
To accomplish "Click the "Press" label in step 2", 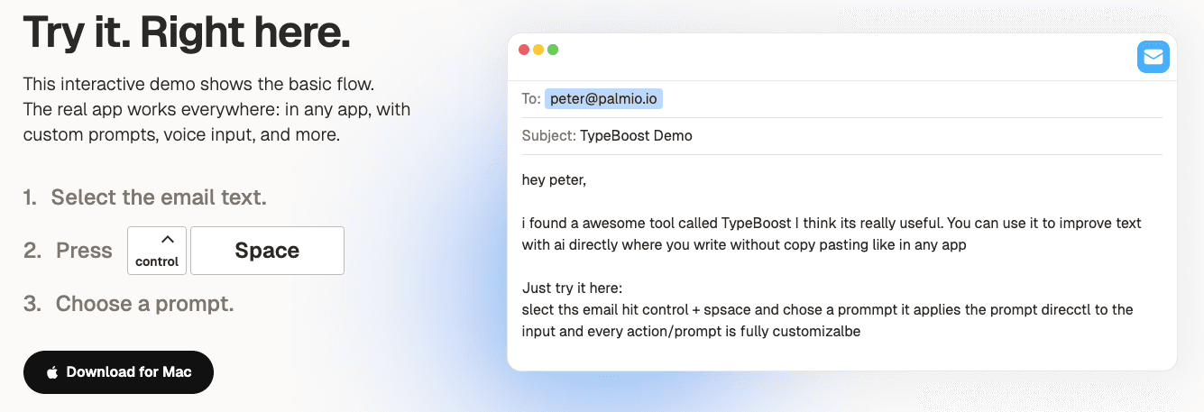I will [84, 251].
